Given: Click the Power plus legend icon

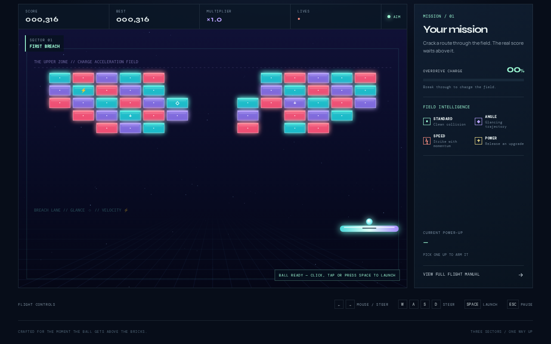Looking at the screenshot, I should 478,141.
